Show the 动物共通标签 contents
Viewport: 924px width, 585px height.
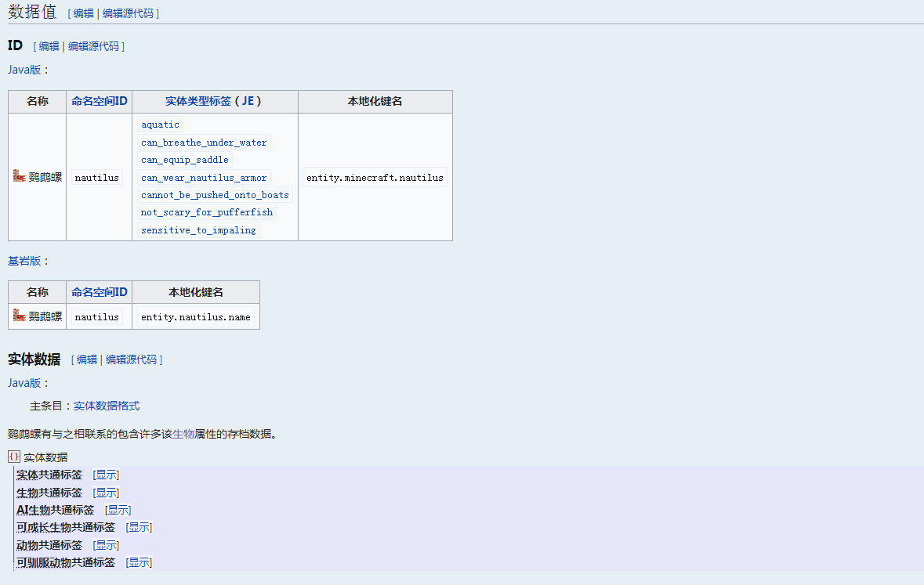pyautogui.click(x=105, y=544)
